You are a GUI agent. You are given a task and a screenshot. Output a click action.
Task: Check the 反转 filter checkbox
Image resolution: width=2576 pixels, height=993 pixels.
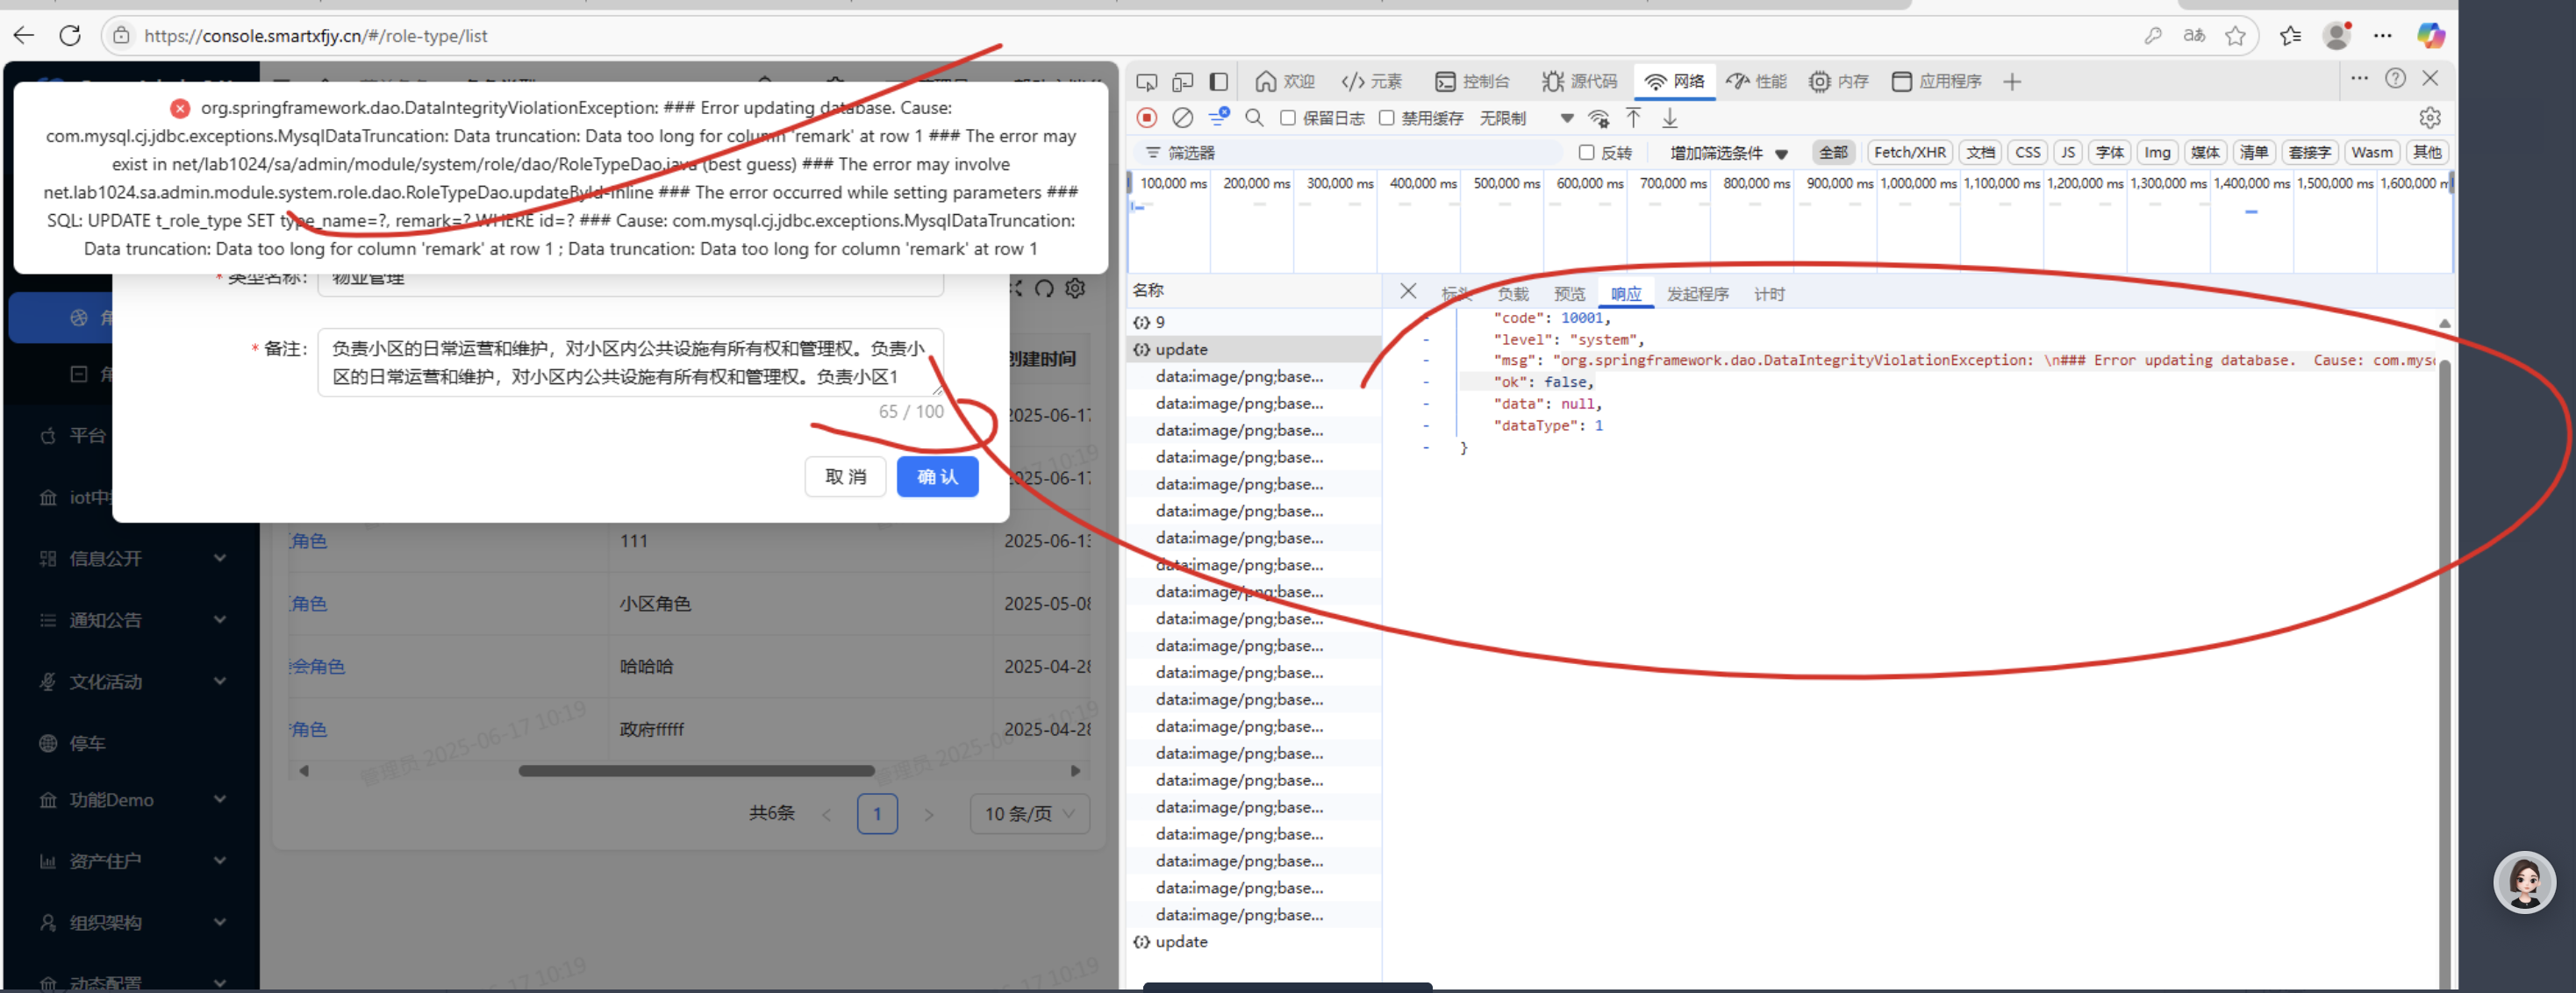pyautogui.click(x=1587, y=152)
